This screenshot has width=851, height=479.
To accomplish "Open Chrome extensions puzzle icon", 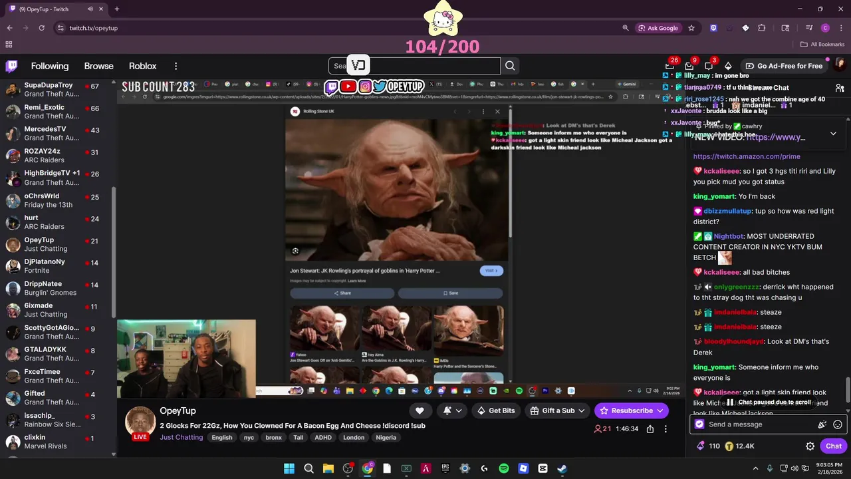I will click(762, 28).
